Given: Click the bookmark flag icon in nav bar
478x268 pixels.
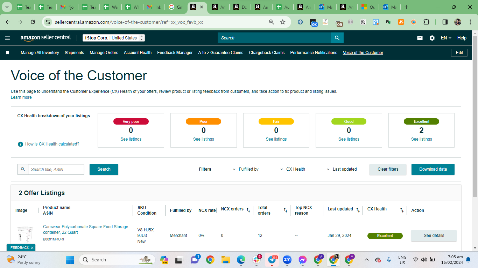Looking at the screenshot, I should coord(7,53).
